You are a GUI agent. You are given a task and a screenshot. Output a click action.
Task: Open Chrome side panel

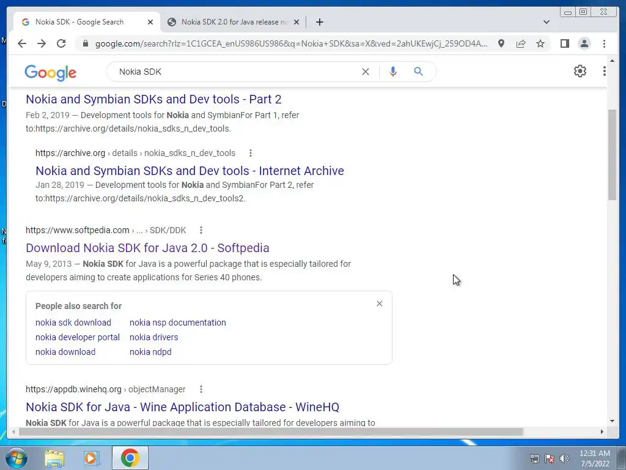pos(564,43)
